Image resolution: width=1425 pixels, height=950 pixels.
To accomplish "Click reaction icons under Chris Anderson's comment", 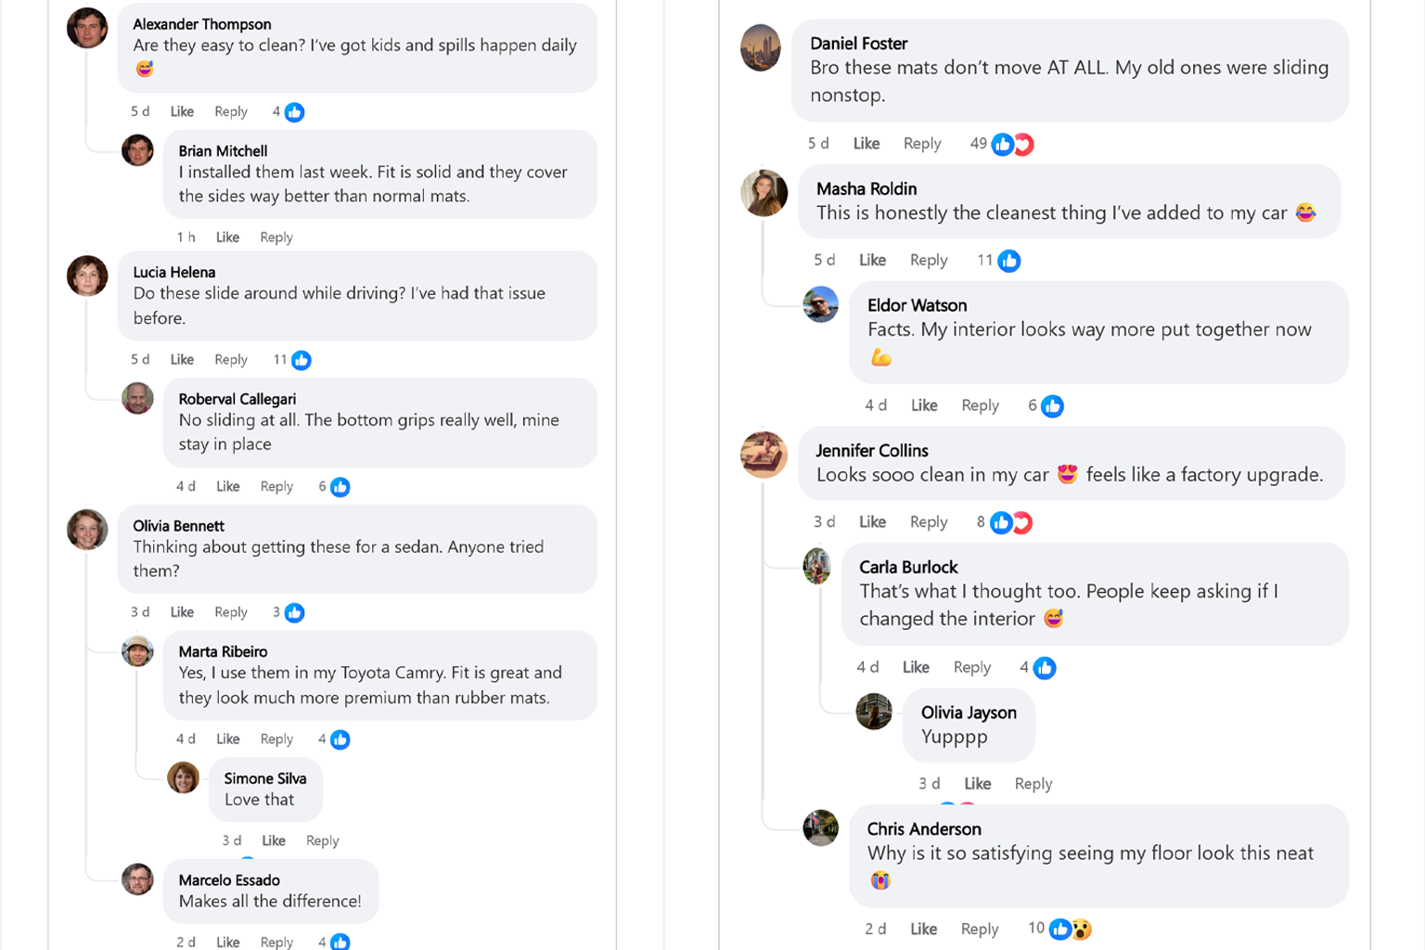I will (x=1070, y=929).
